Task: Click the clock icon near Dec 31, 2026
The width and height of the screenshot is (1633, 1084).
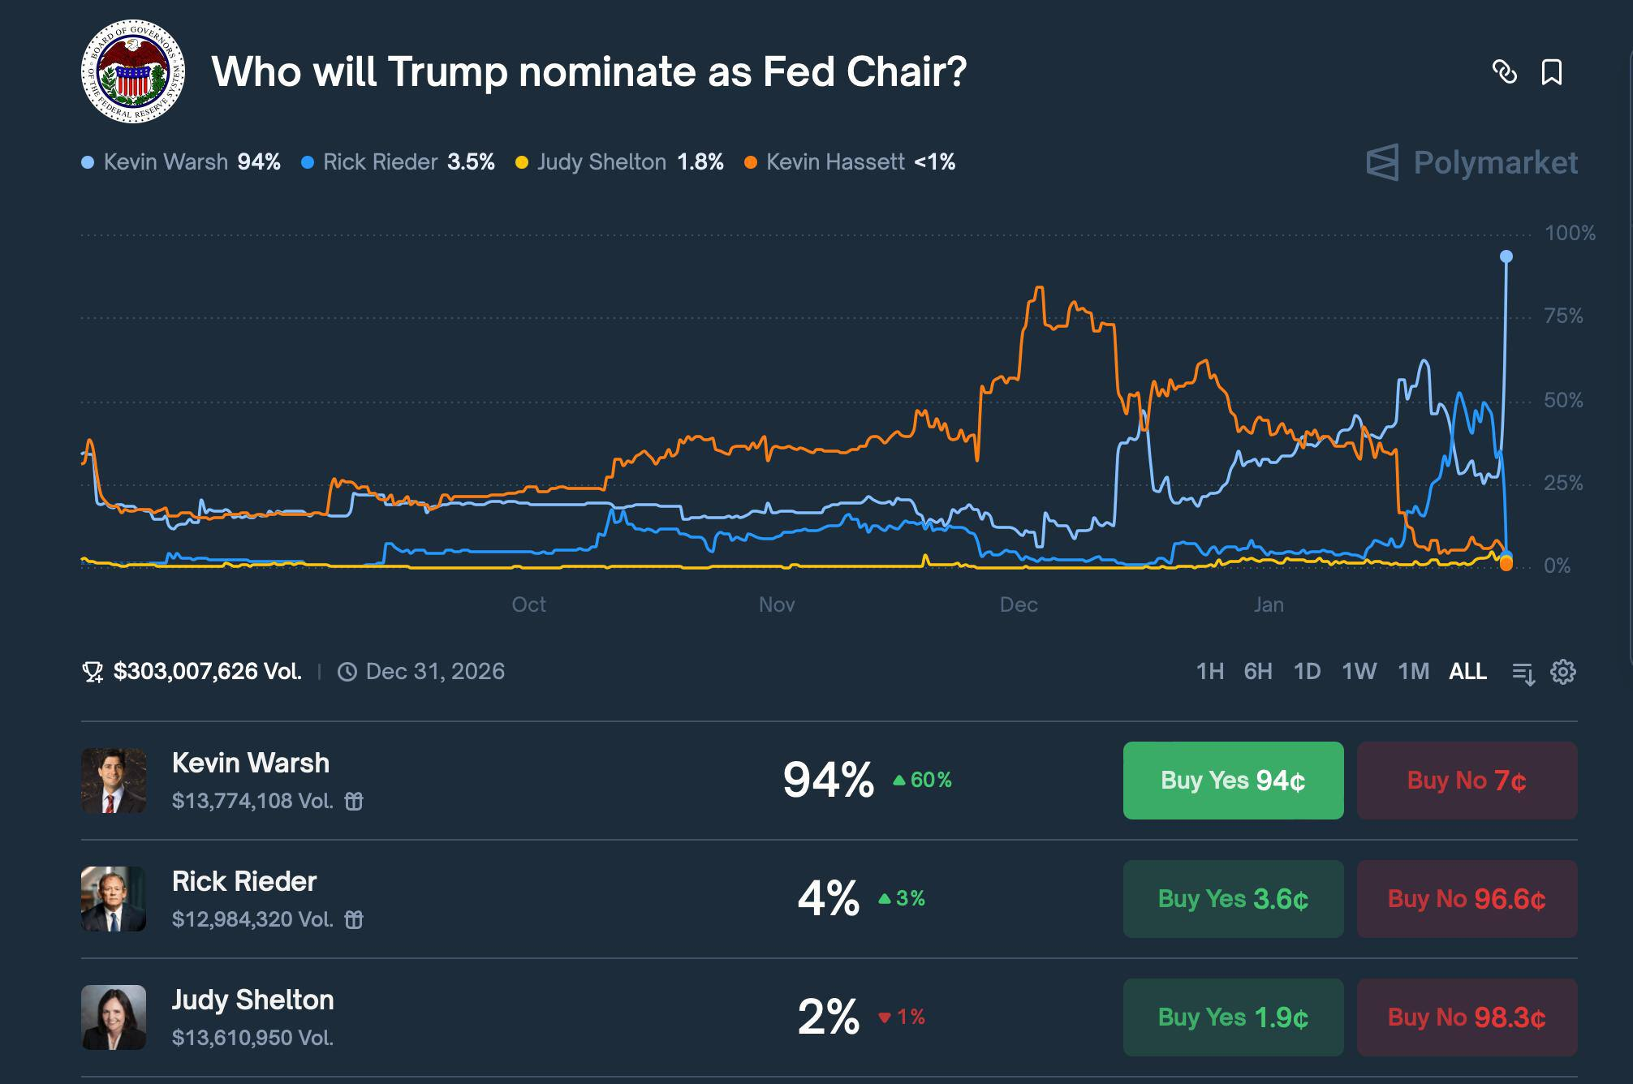Action: pyautogui.click(x=347, y=672)
